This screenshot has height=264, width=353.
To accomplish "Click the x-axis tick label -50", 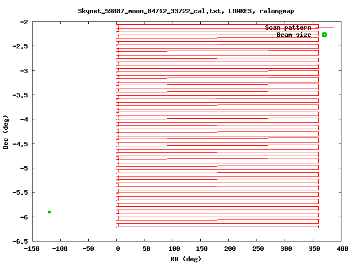I will pos(88,249).
